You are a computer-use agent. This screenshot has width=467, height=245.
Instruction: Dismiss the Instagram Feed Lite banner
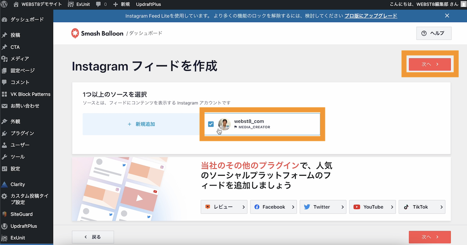coord(447,16)
